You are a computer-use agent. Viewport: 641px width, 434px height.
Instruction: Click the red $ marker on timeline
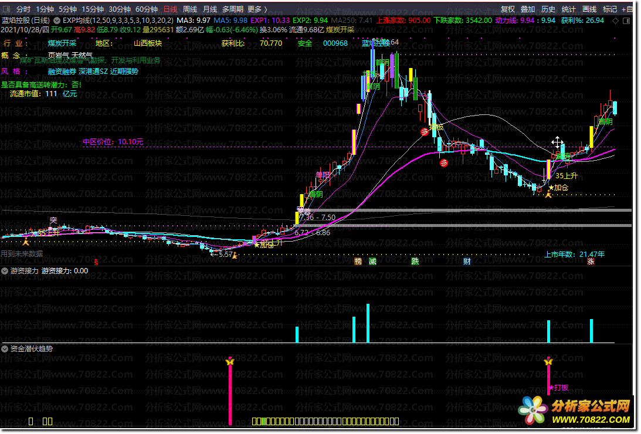96,262
